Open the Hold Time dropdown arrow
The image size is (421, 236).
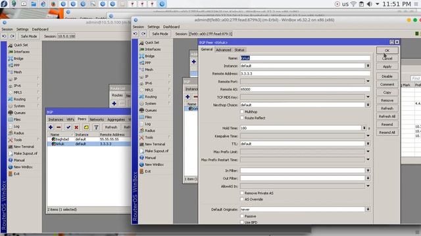[364, 128]
